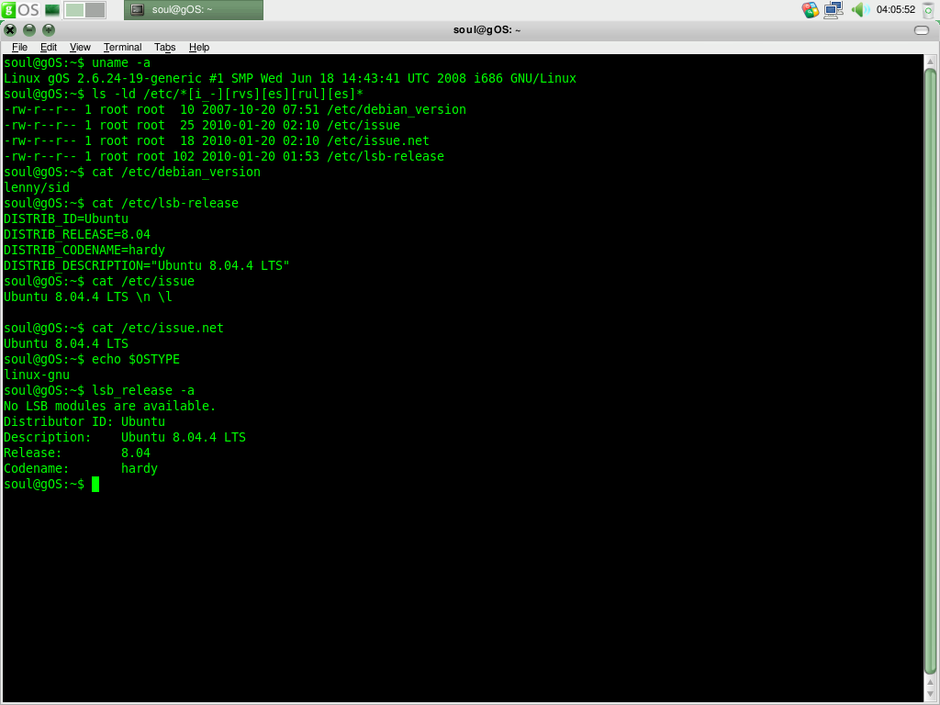Click the 'DISTRIB_ID=Ubuntu' line
The width and height of the screenshot is (940, 705).
click(x=66, y=218)
